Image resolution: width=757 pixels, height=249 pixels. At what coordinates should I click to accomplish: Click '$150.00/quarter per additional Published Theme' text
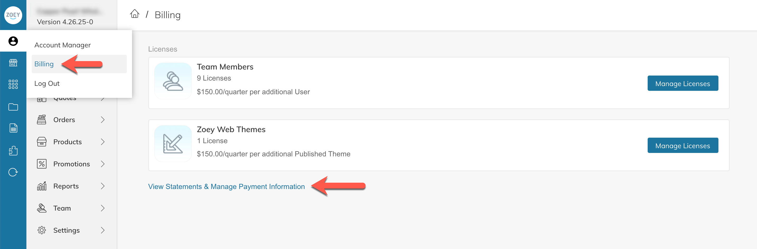(273, 154)
